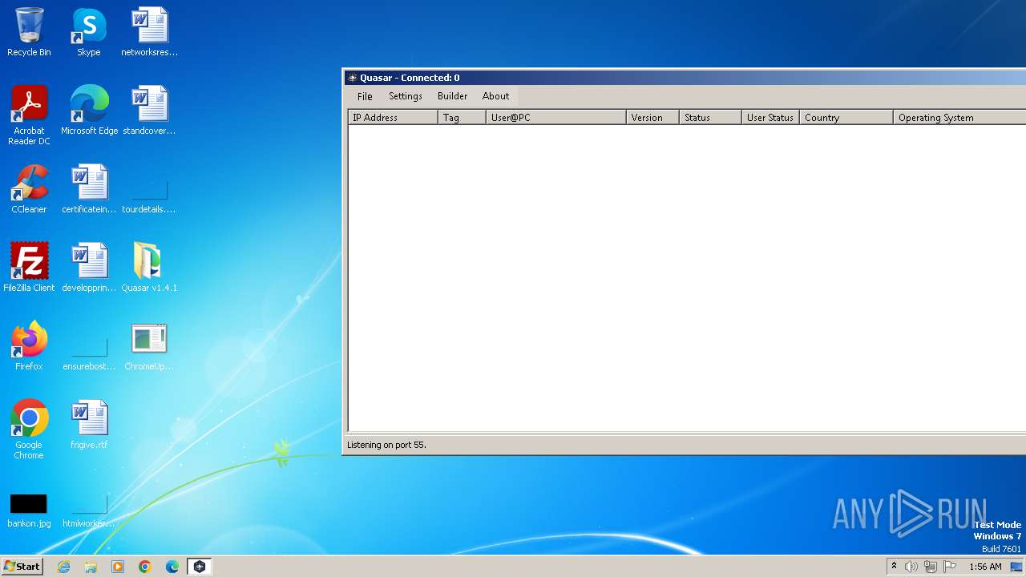1026x577 pixels.
Task: Launch Microsoft Edge desktop shortcut
Action: [89, 111]
